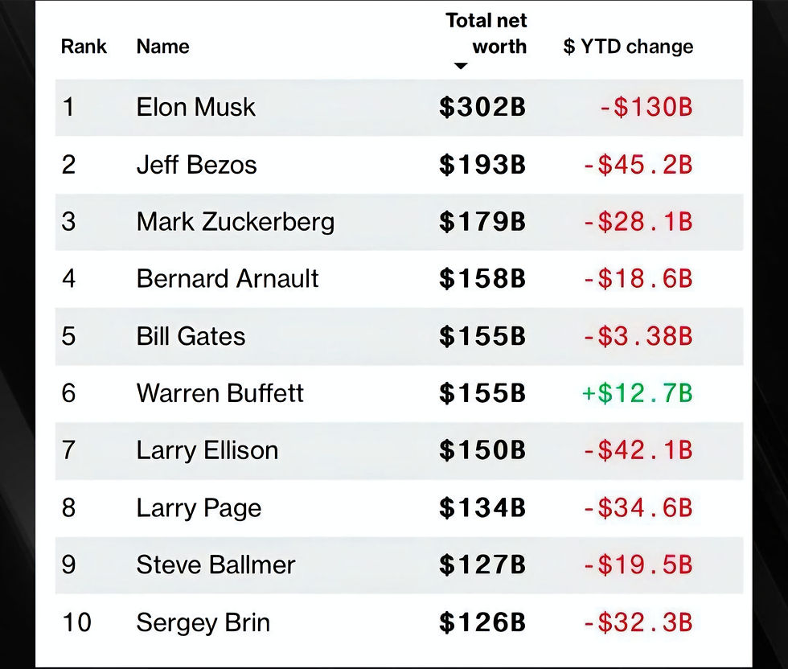Open Elon Musk's profile link

[195, 107]
